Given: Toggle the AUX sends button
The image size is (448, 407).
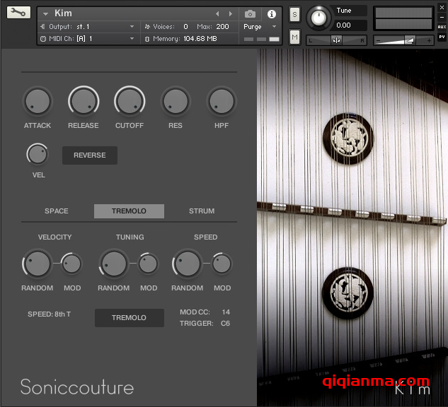Looking at the screenshot, I should click(x=442, y=27).
